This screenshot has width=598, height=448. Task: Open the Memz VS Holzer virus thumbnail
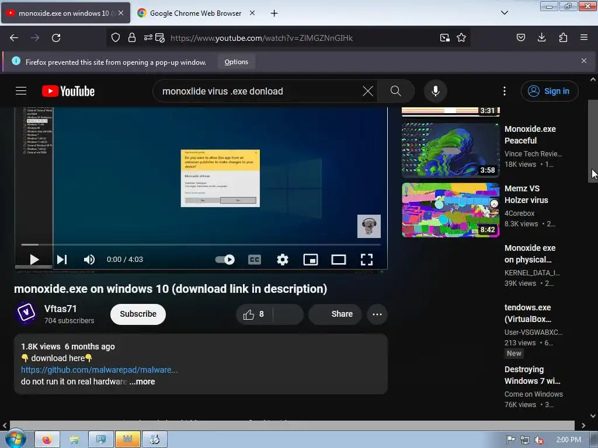[450, 210]
